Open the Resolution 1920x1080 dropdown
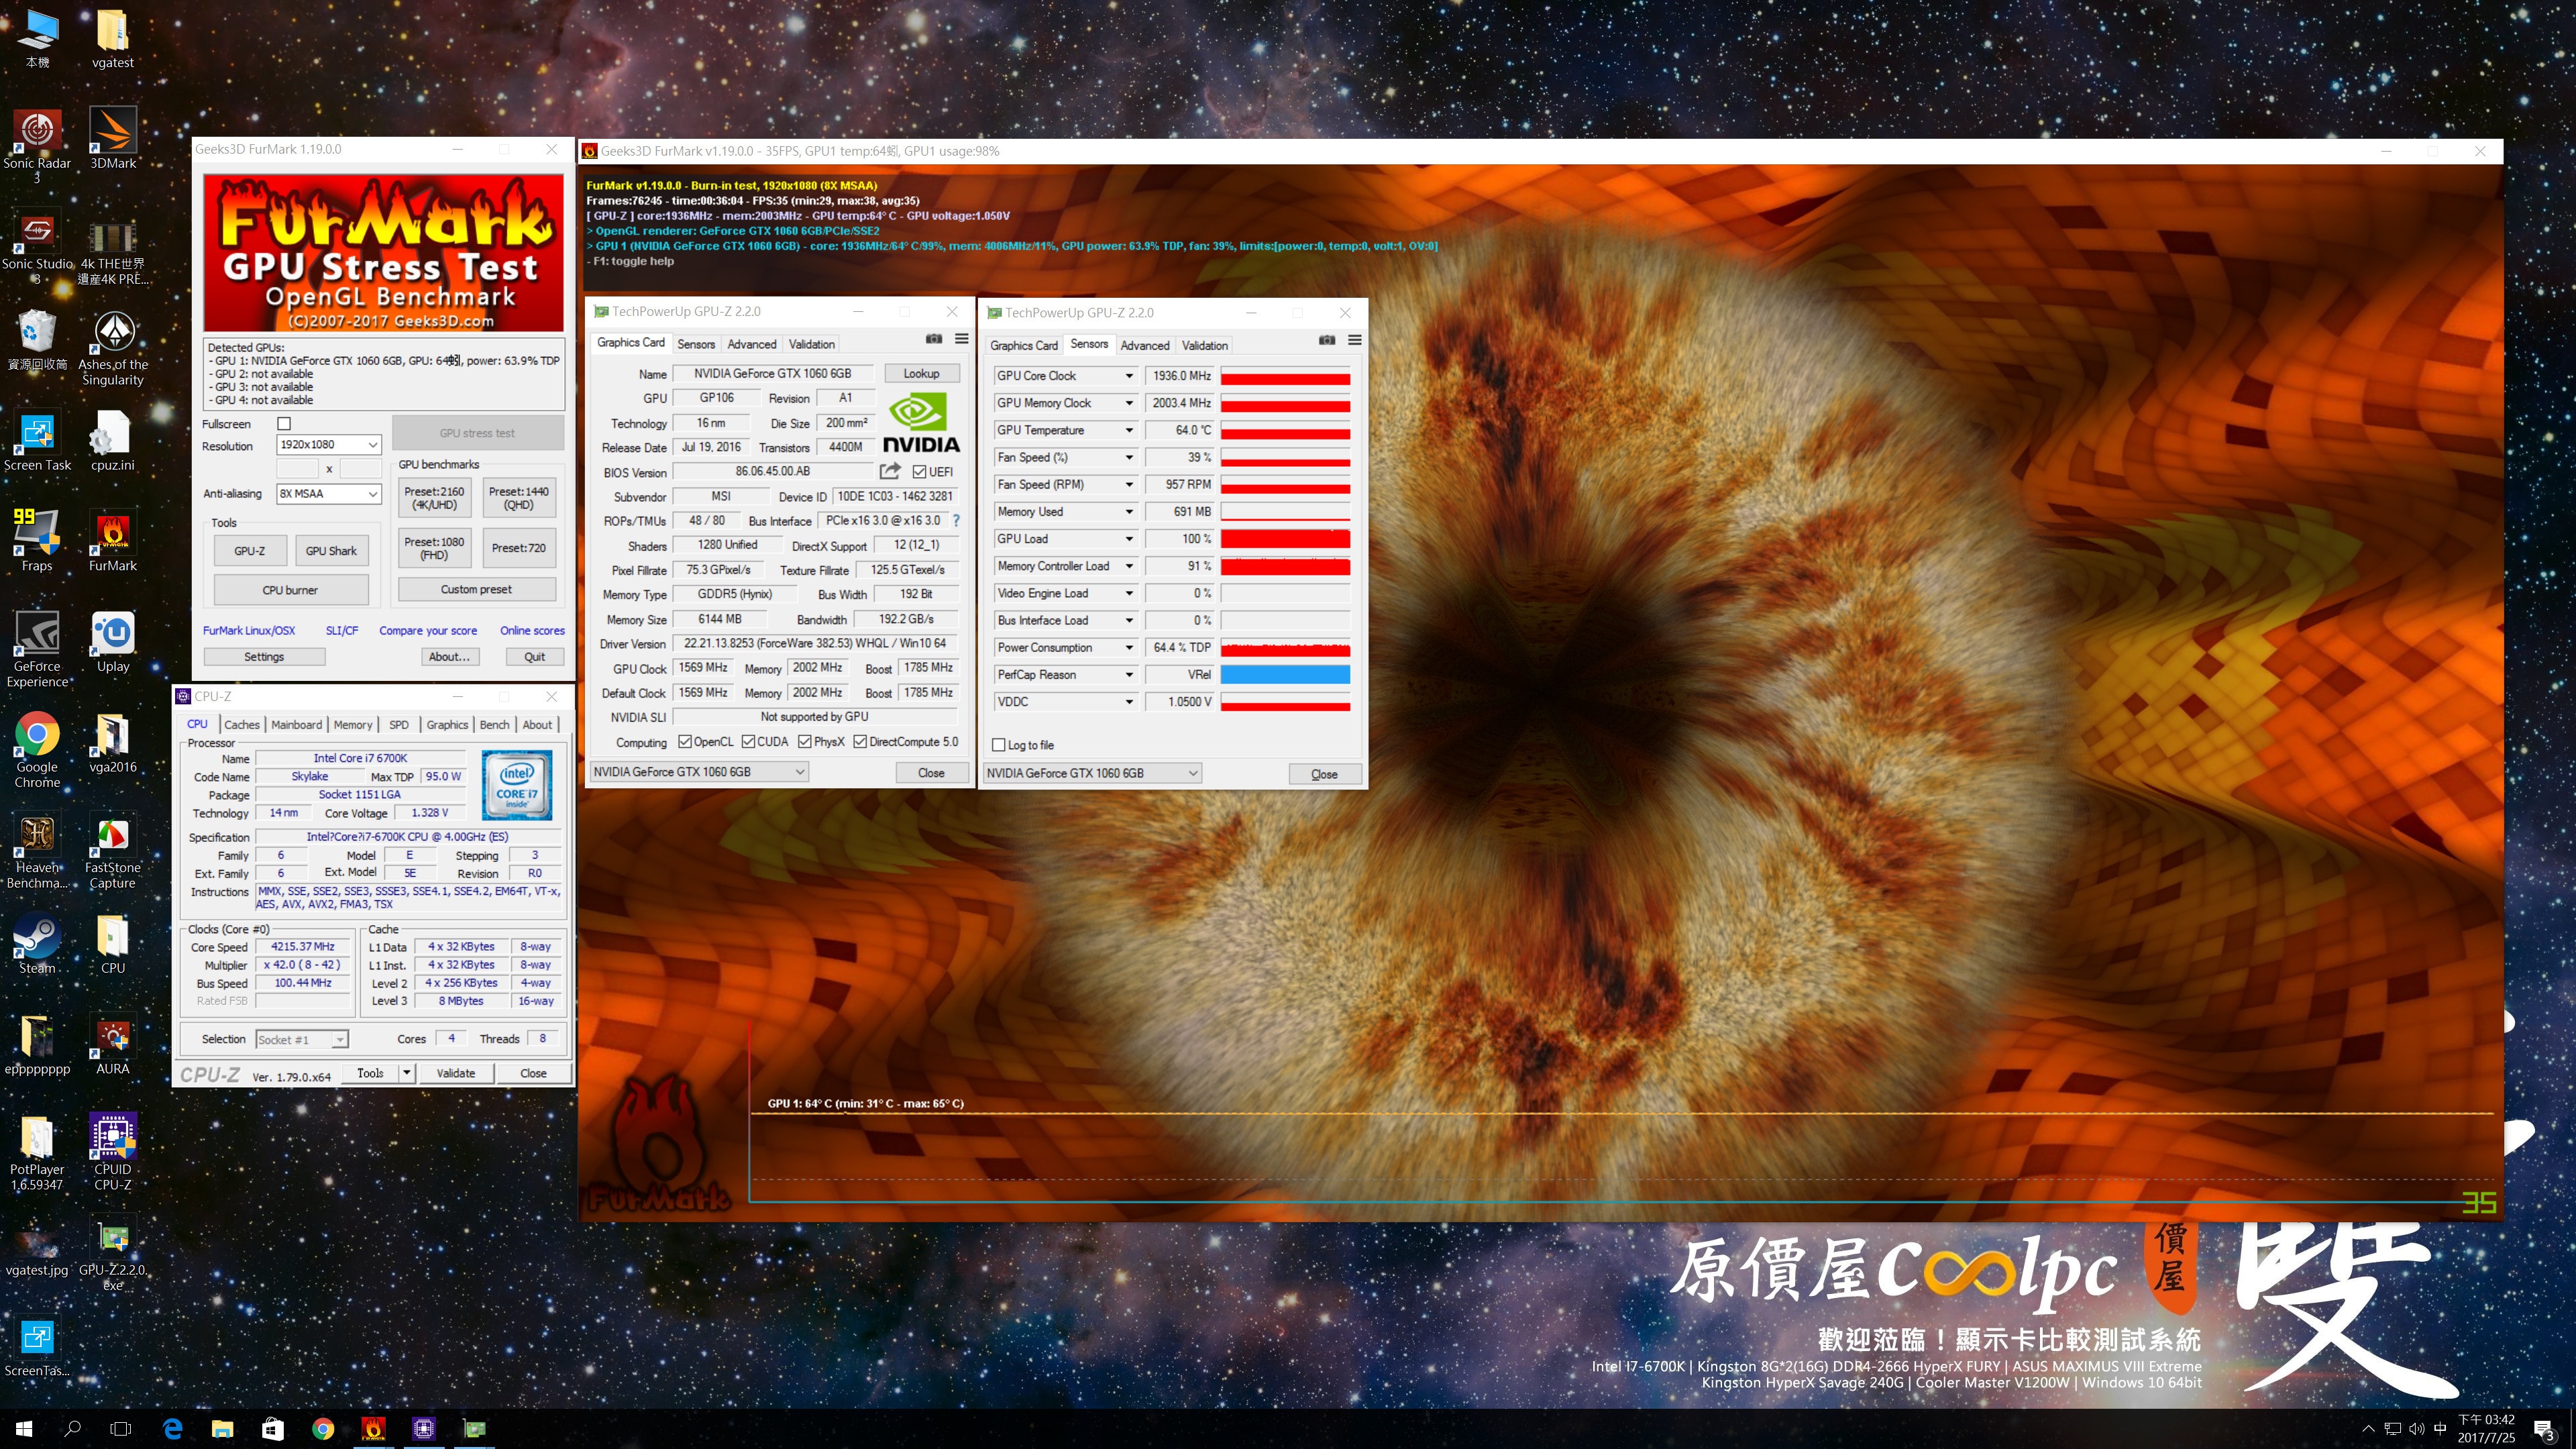This screenshot has height=1449, width=2576. (x=329, y=444)
